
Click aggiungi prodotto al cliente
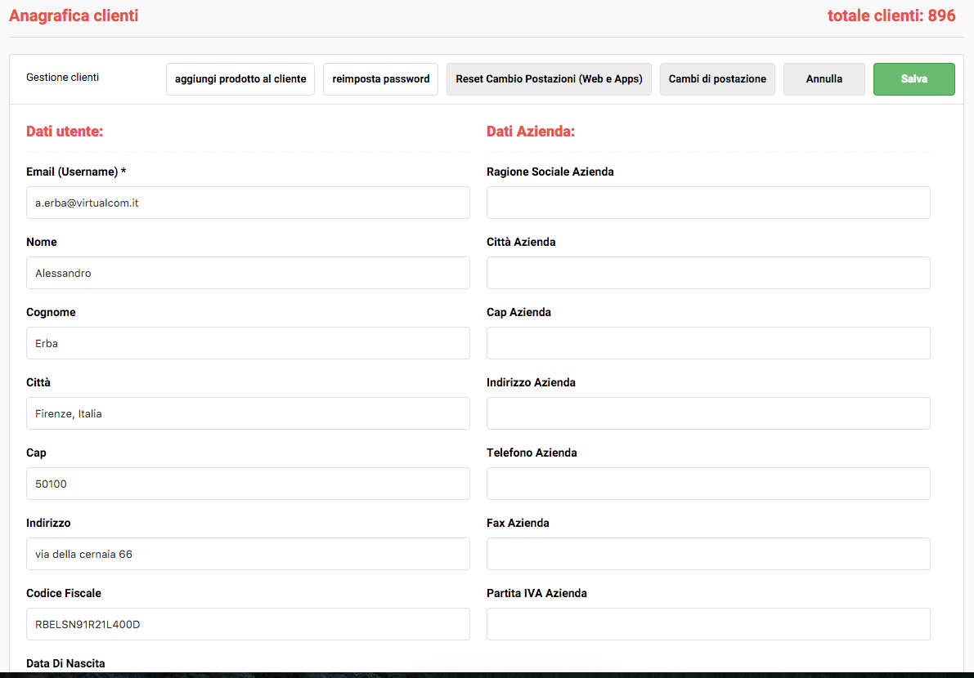(240, 79)
